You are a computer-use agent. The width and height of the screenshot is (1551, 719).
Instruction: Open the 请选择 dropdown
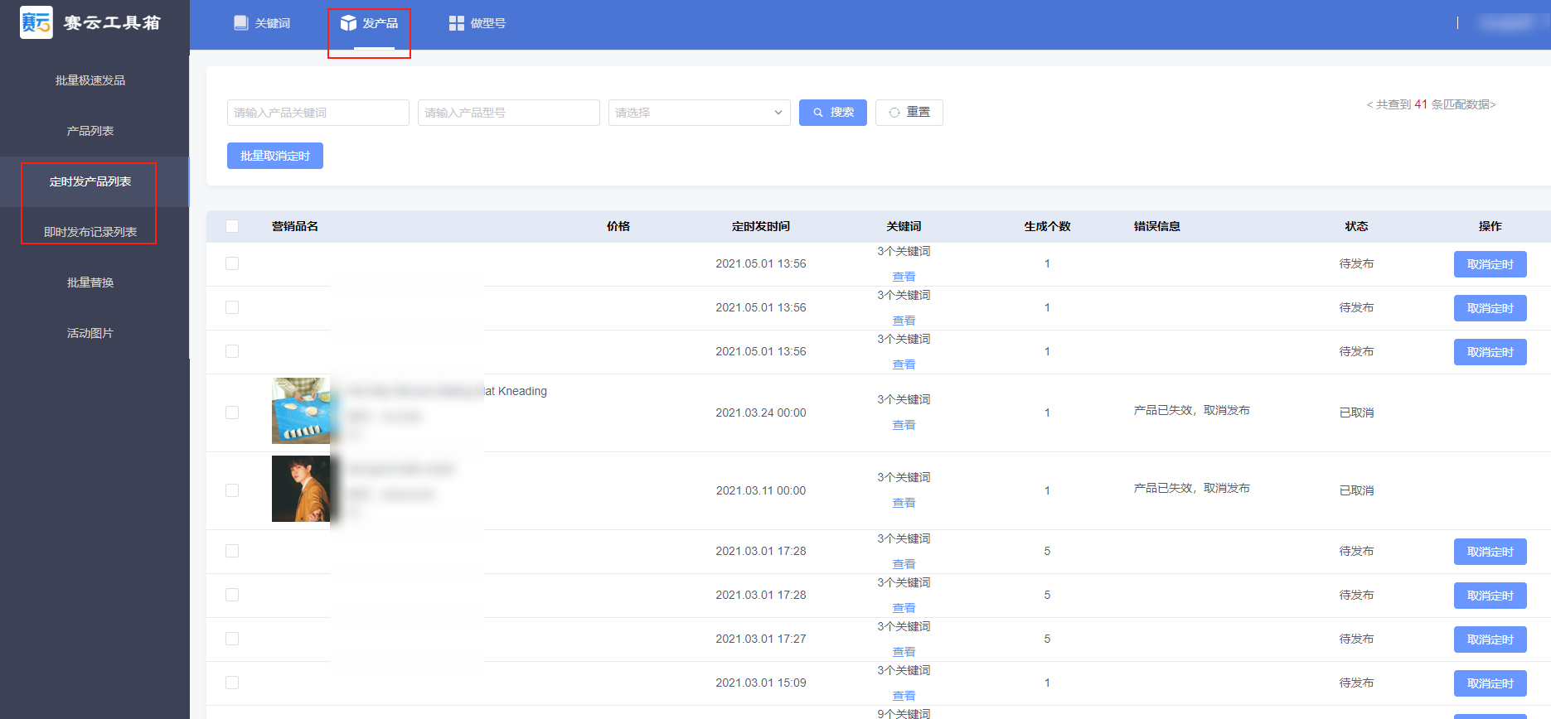point(700,113)
